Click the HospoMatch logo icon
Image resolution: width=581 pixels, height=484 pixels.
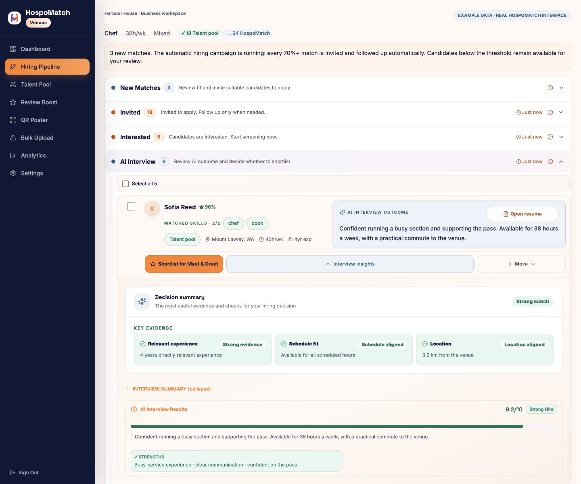pos(15,18)
